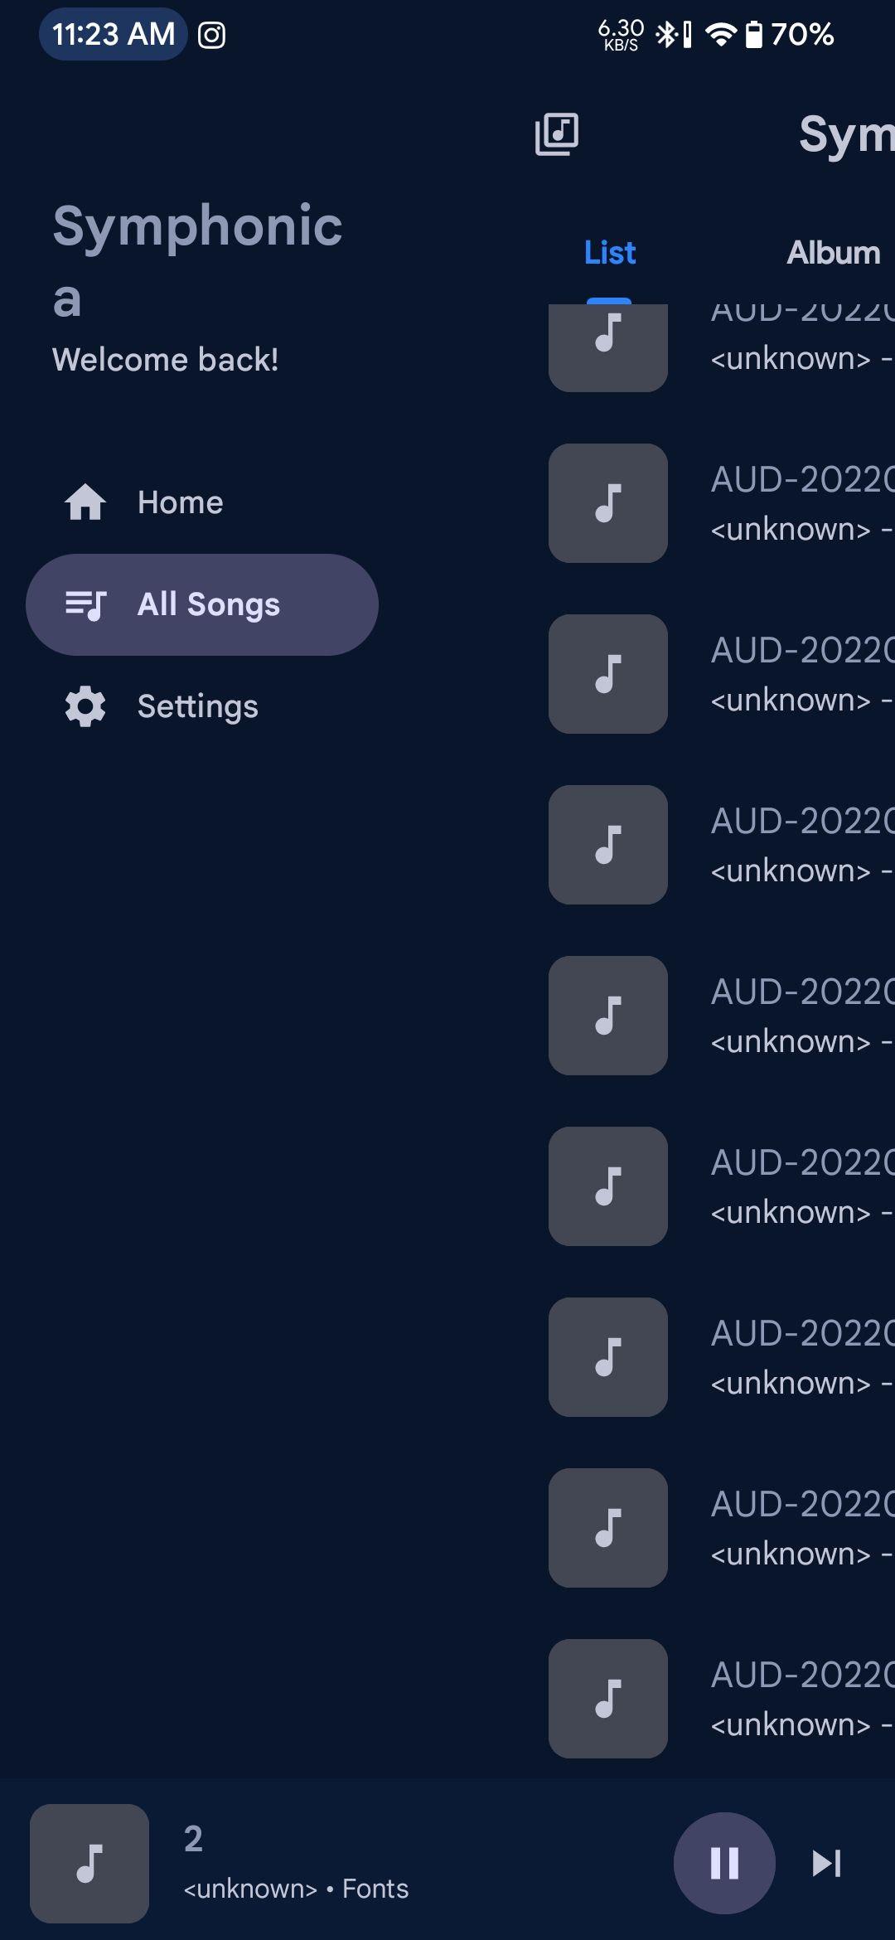Switch to the Album tab

(834, 253)
